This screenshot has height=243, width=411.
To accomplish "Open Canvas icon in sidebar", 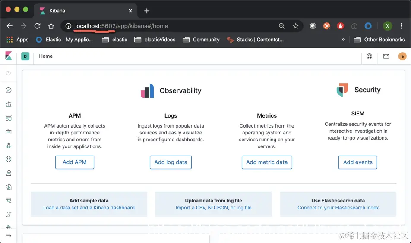I will click(8, 131).
